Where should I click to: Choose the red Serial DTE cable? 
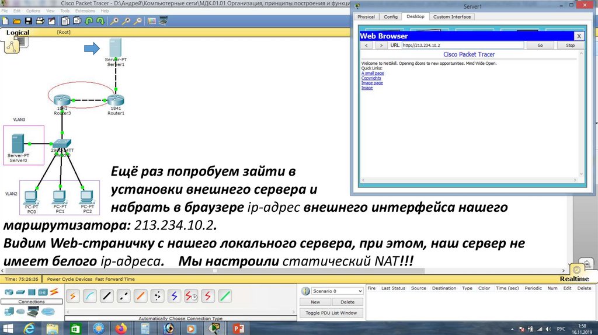tap(208, 296)
